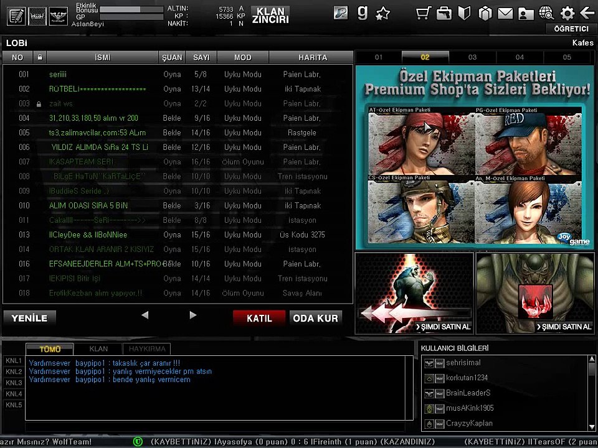
Task: Select channel KNL5
Action: pyautogui.click(x=14, y=405)
